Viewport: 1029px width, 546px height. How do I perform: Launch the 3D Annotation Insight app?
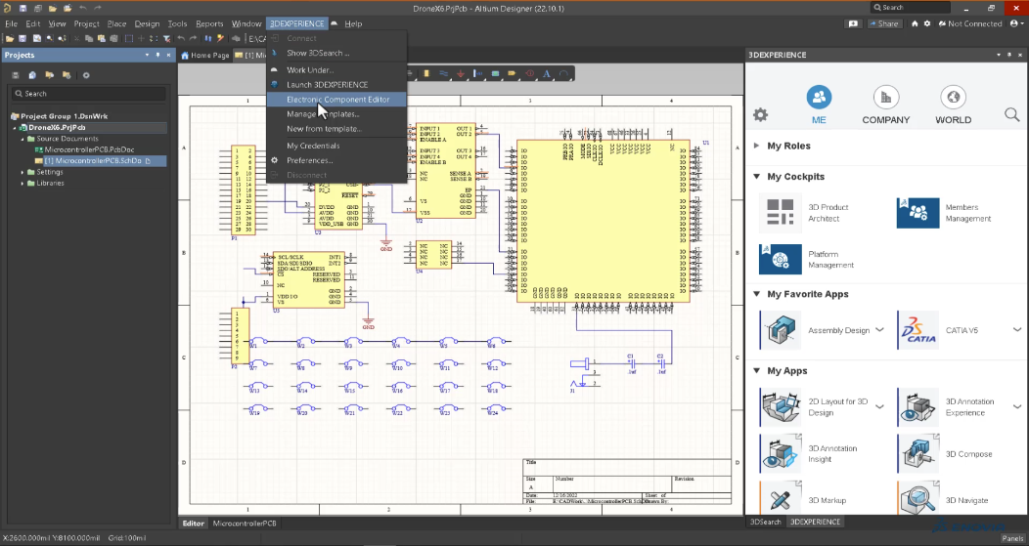tap(781, 453)
